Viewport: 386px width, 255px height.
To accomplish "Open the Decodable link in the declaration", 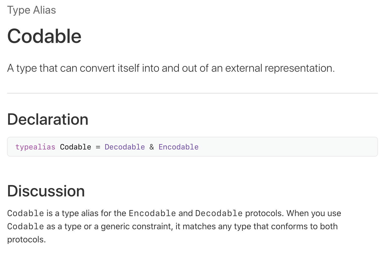I will (125, 147).
